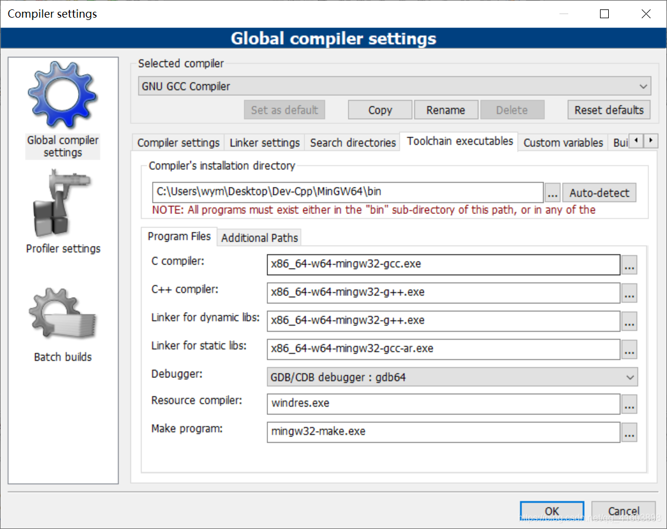This screenshot has width=667, height=529.
Task: Select Toolchain executables tab
Action: pos(460,141)
